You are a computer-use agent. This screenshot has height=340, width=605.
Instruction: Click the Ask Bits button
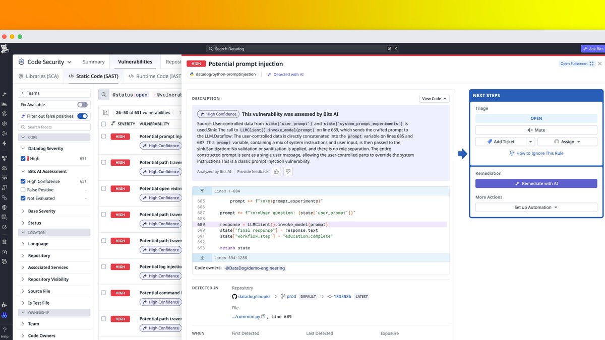(592, 49)
